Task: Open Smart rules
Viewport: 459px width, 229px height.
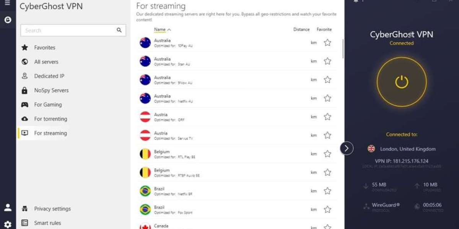Action: [47, 223]
